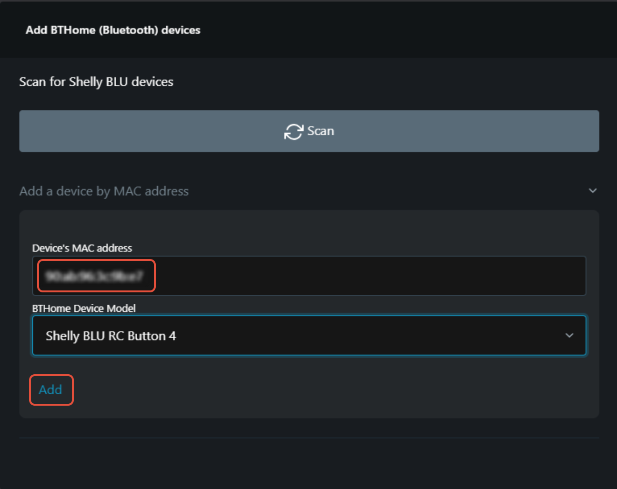Click the divider line below the device panel
The width and height of the screenshot is (617, 489).
click(x=309, y=438)
